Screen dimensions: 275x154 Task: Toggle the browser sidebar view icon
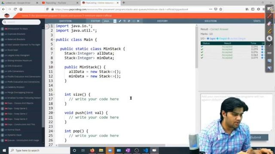coord(253,9)
